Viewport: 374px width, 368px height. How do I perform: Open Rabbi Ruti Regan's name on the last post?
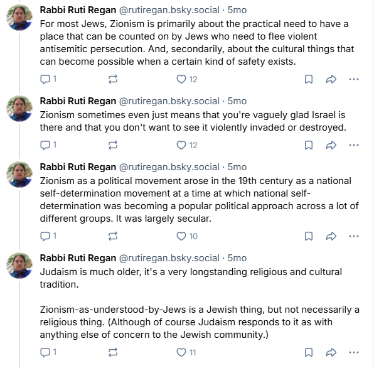tap(78, 258)
